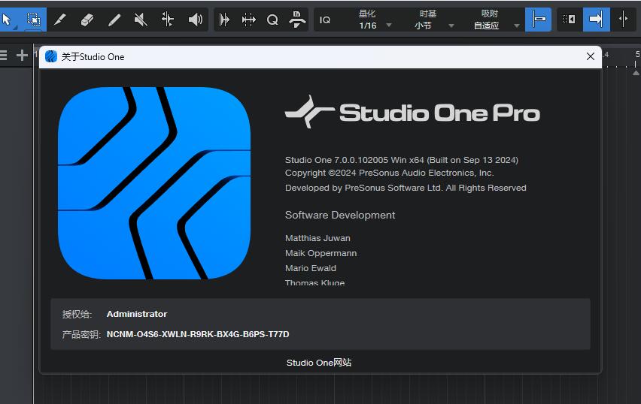Close the 关于Studio One dialog
The image size is (641, 404).
[x=591, y=56]
